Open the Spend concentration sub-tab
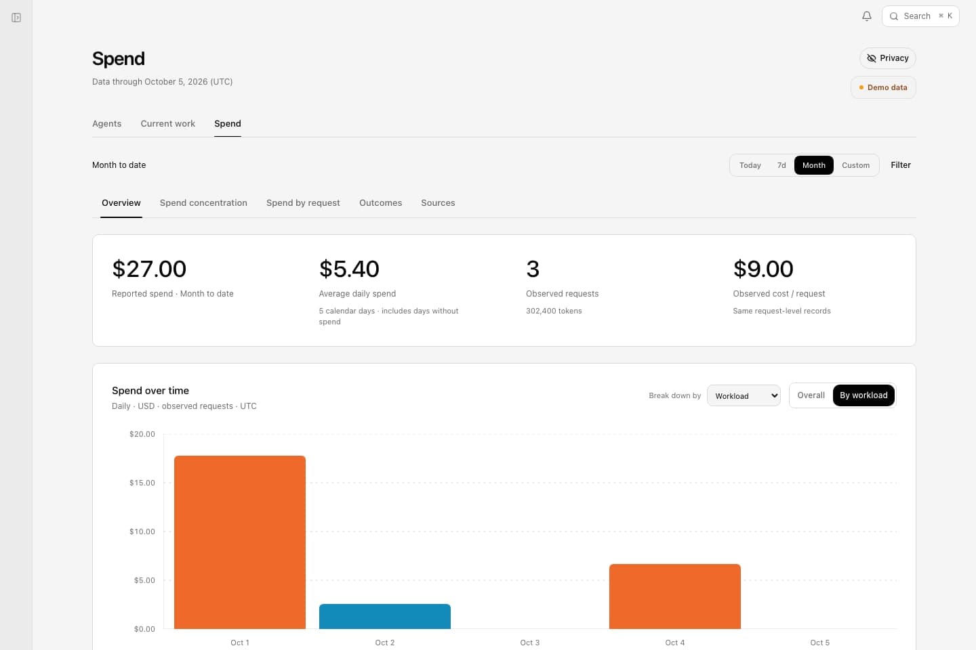Image resolution: width=976 pixels, height=650 pixels. [x=203, y=203]
